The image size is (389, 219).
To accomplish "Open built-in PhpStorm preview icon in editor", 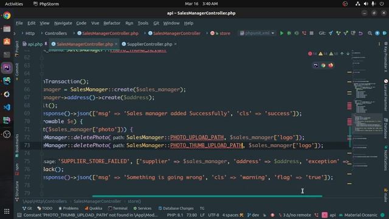I will (315, 65).
